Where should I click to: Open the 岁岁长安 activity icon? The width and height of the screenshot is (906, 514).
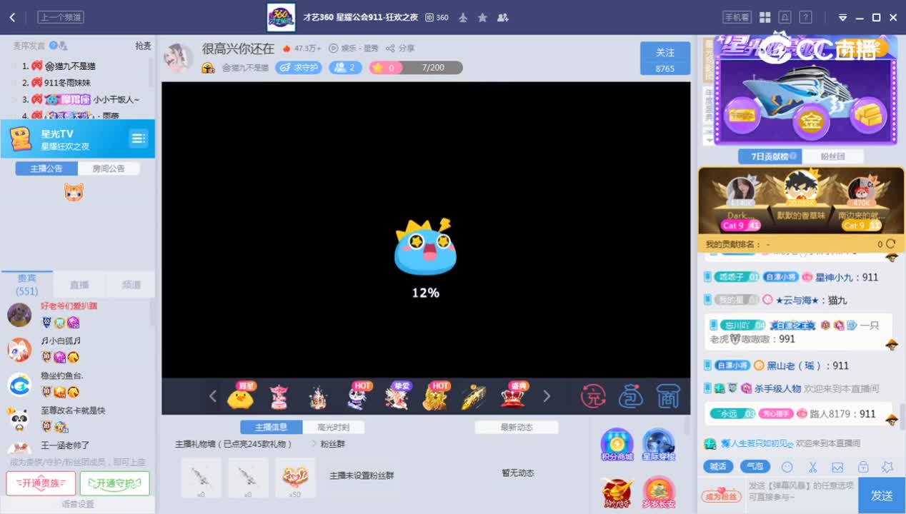pyautogui.click(x=659, y=493)
